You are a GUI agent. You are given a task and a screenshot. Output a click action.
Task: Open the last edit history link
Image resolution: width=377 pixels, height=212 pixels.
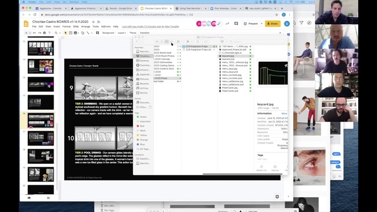(151, 26)
